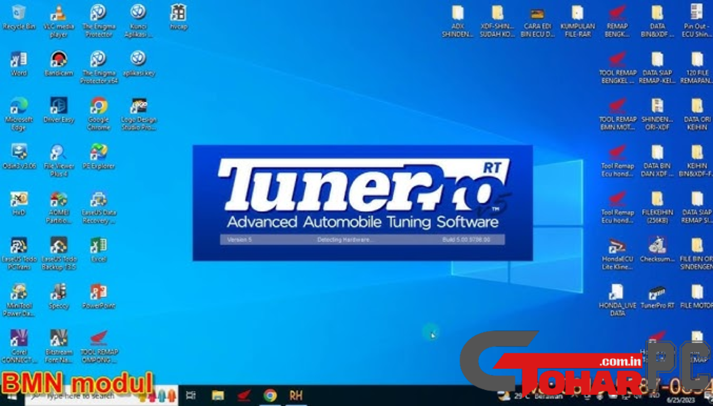Click the hvcap desktop icon
The height and width of the screenshot is (406, 713).
tap(178, 17)
